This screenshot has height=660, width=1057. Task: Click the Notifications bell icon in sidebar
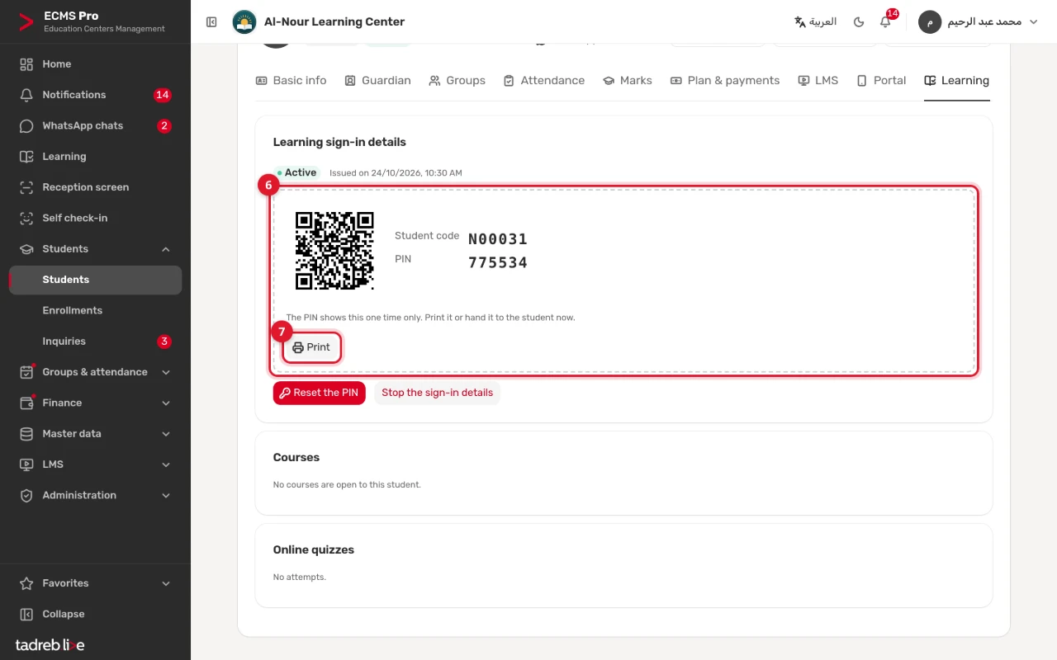[26, 95]
